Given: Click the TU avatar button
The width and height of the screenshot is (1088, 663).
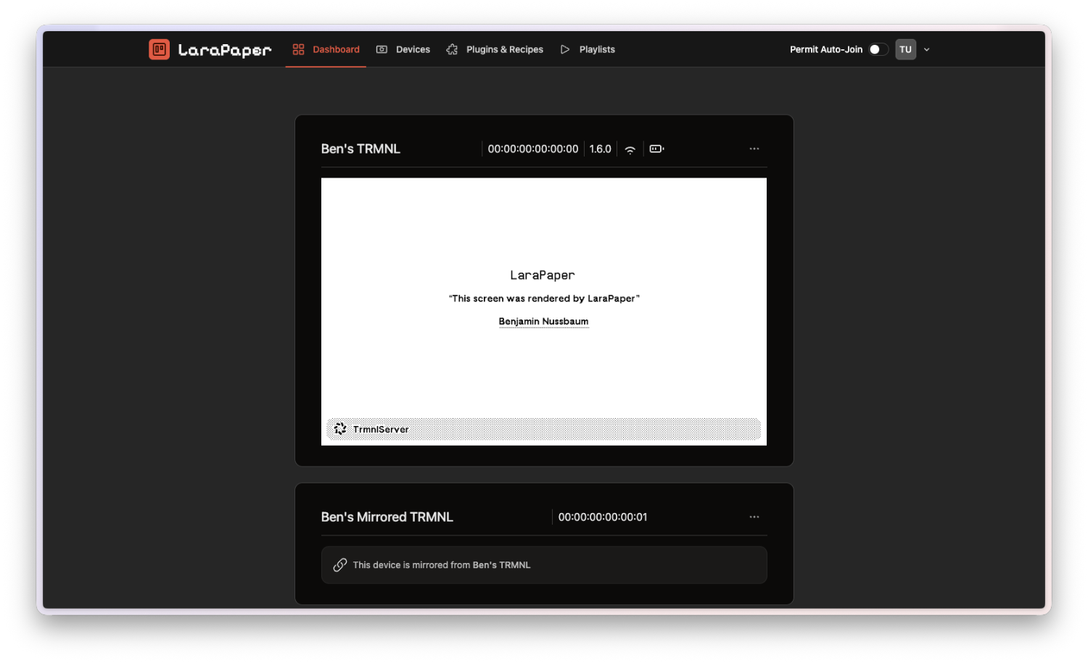Looking at the screenshot, I should tap(905, 49).
